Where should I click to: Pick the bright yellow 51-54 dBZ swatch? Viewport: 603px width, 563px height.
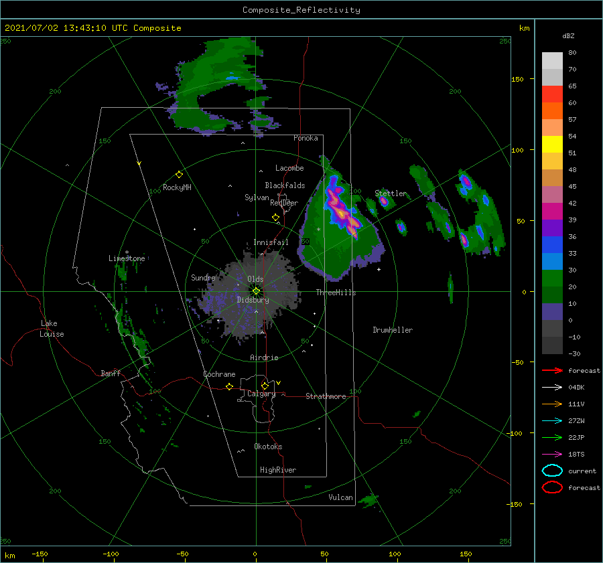[x=552, y=145]
